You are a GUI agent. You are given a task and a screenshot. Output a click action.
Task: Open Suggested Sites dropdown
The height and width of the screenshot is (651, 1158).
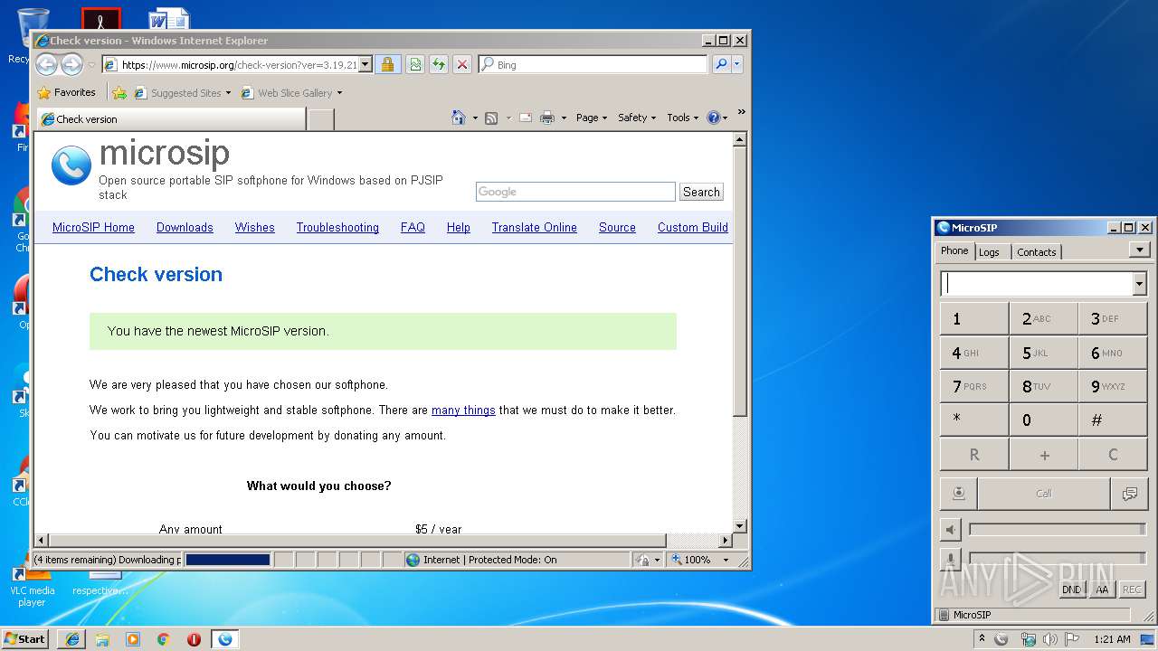pos(228,93)
